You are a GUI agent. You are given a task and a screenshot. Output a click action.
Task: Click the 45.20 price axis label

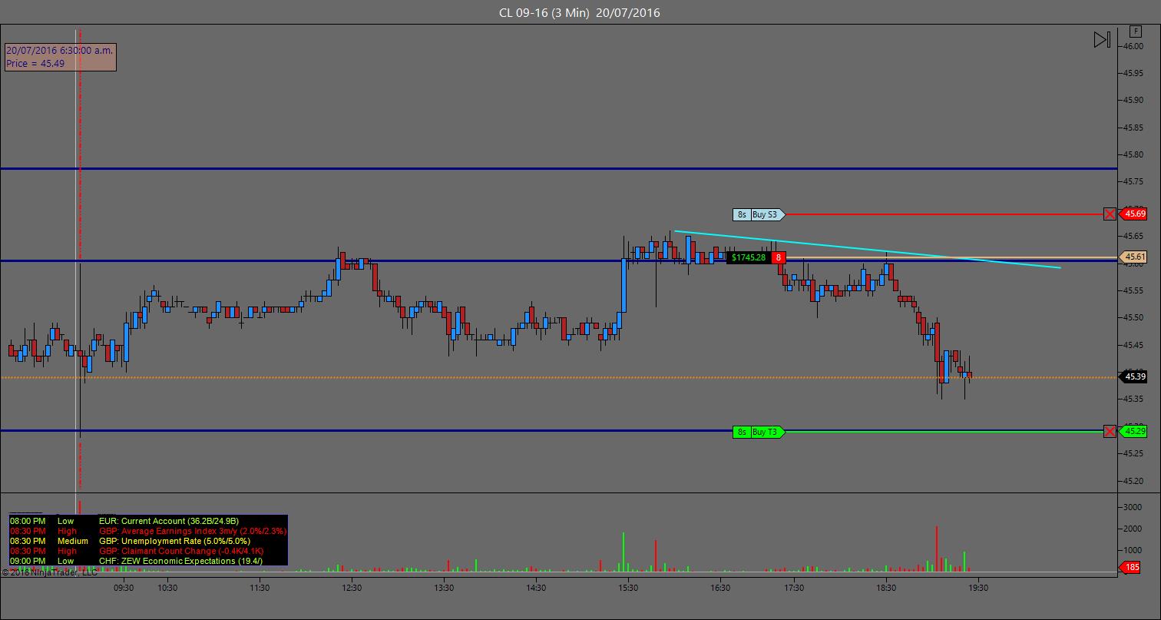(1135, 481)
